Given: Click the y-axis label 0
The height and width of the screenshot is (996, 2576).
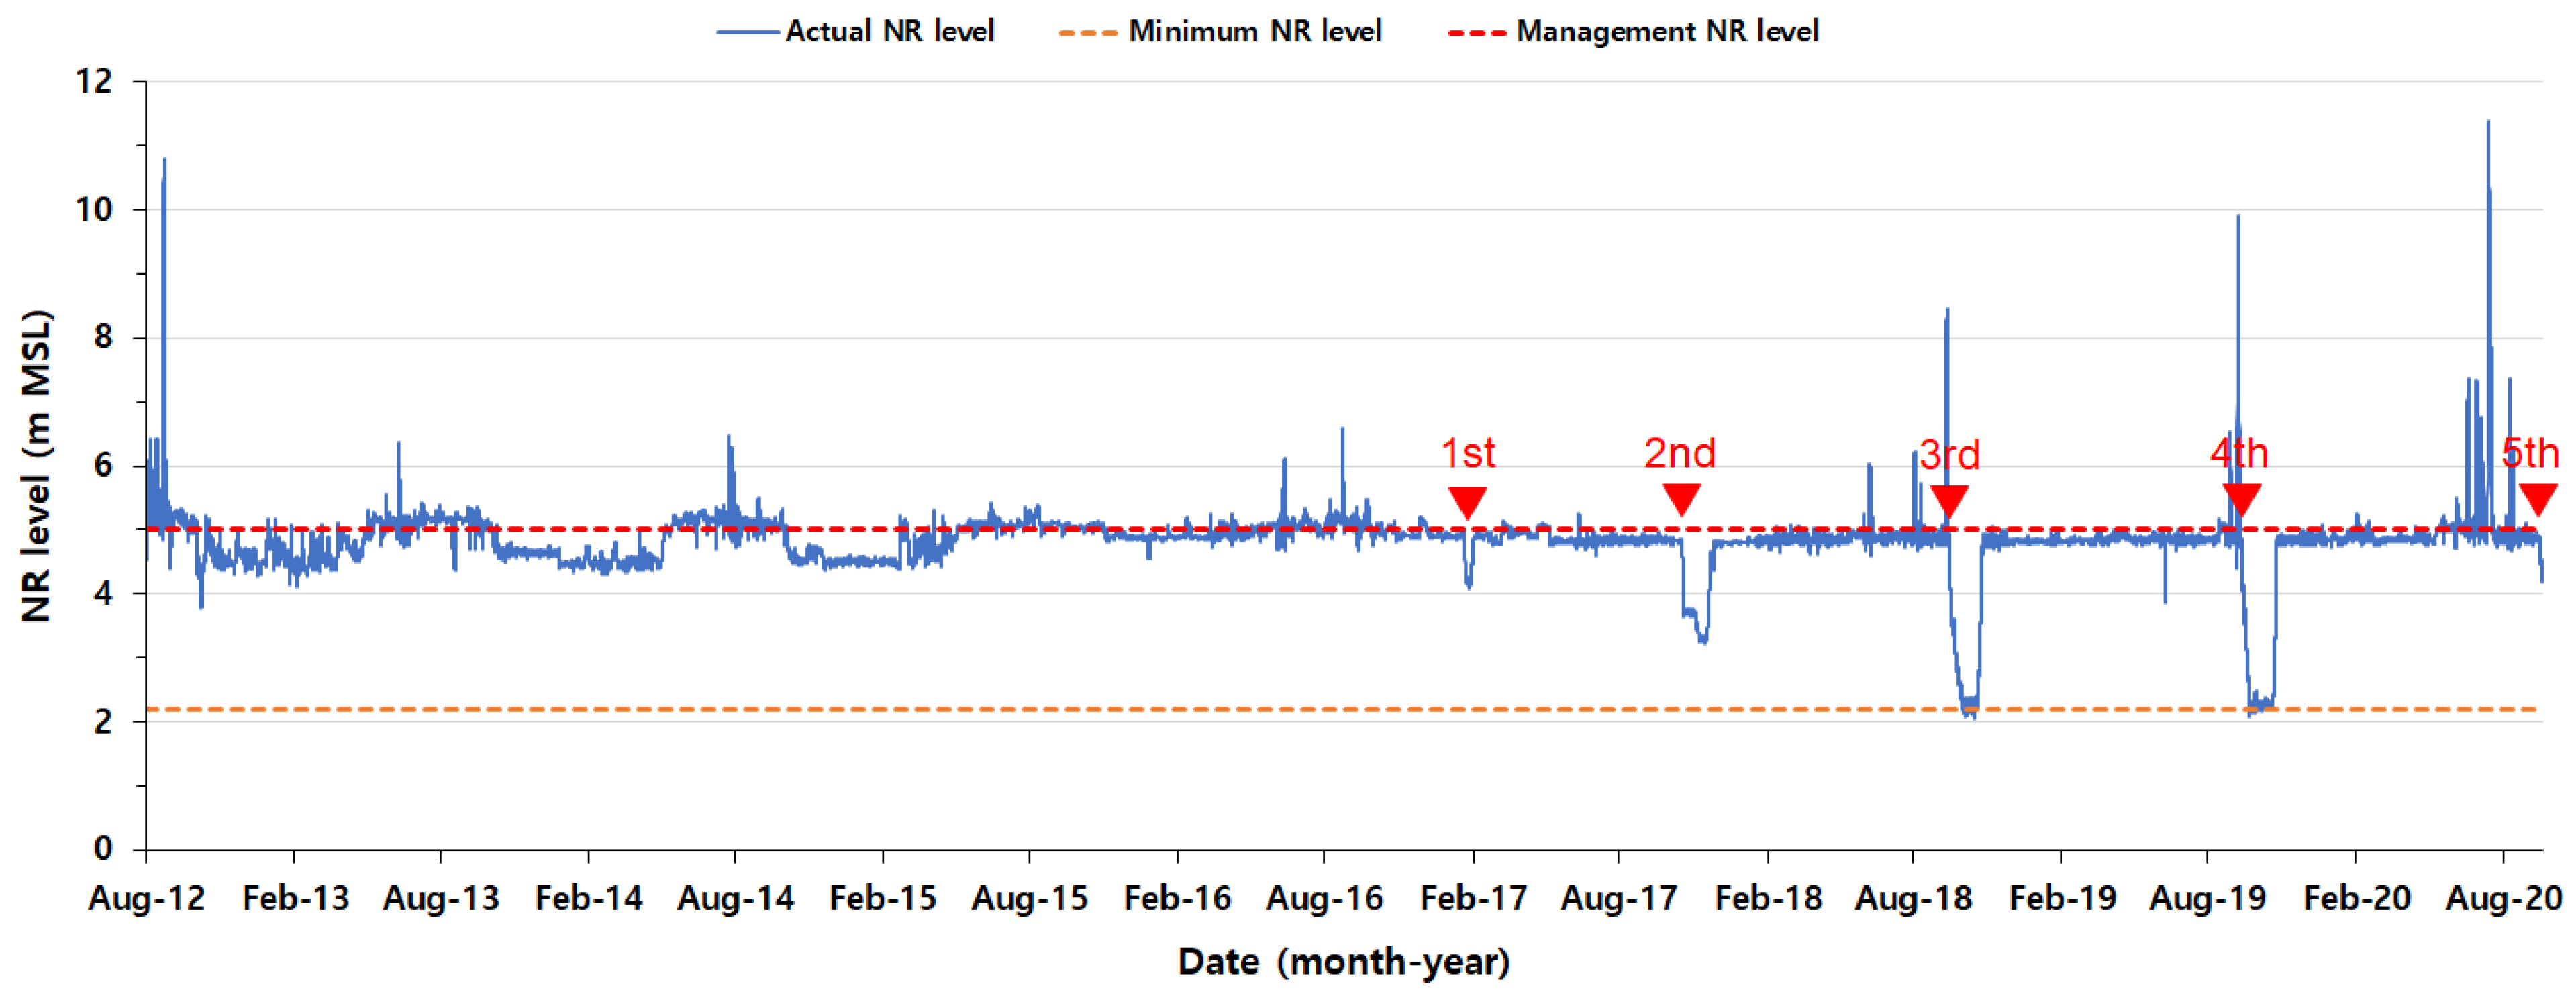Looking at the screenshot, I should tap(103, 849).
